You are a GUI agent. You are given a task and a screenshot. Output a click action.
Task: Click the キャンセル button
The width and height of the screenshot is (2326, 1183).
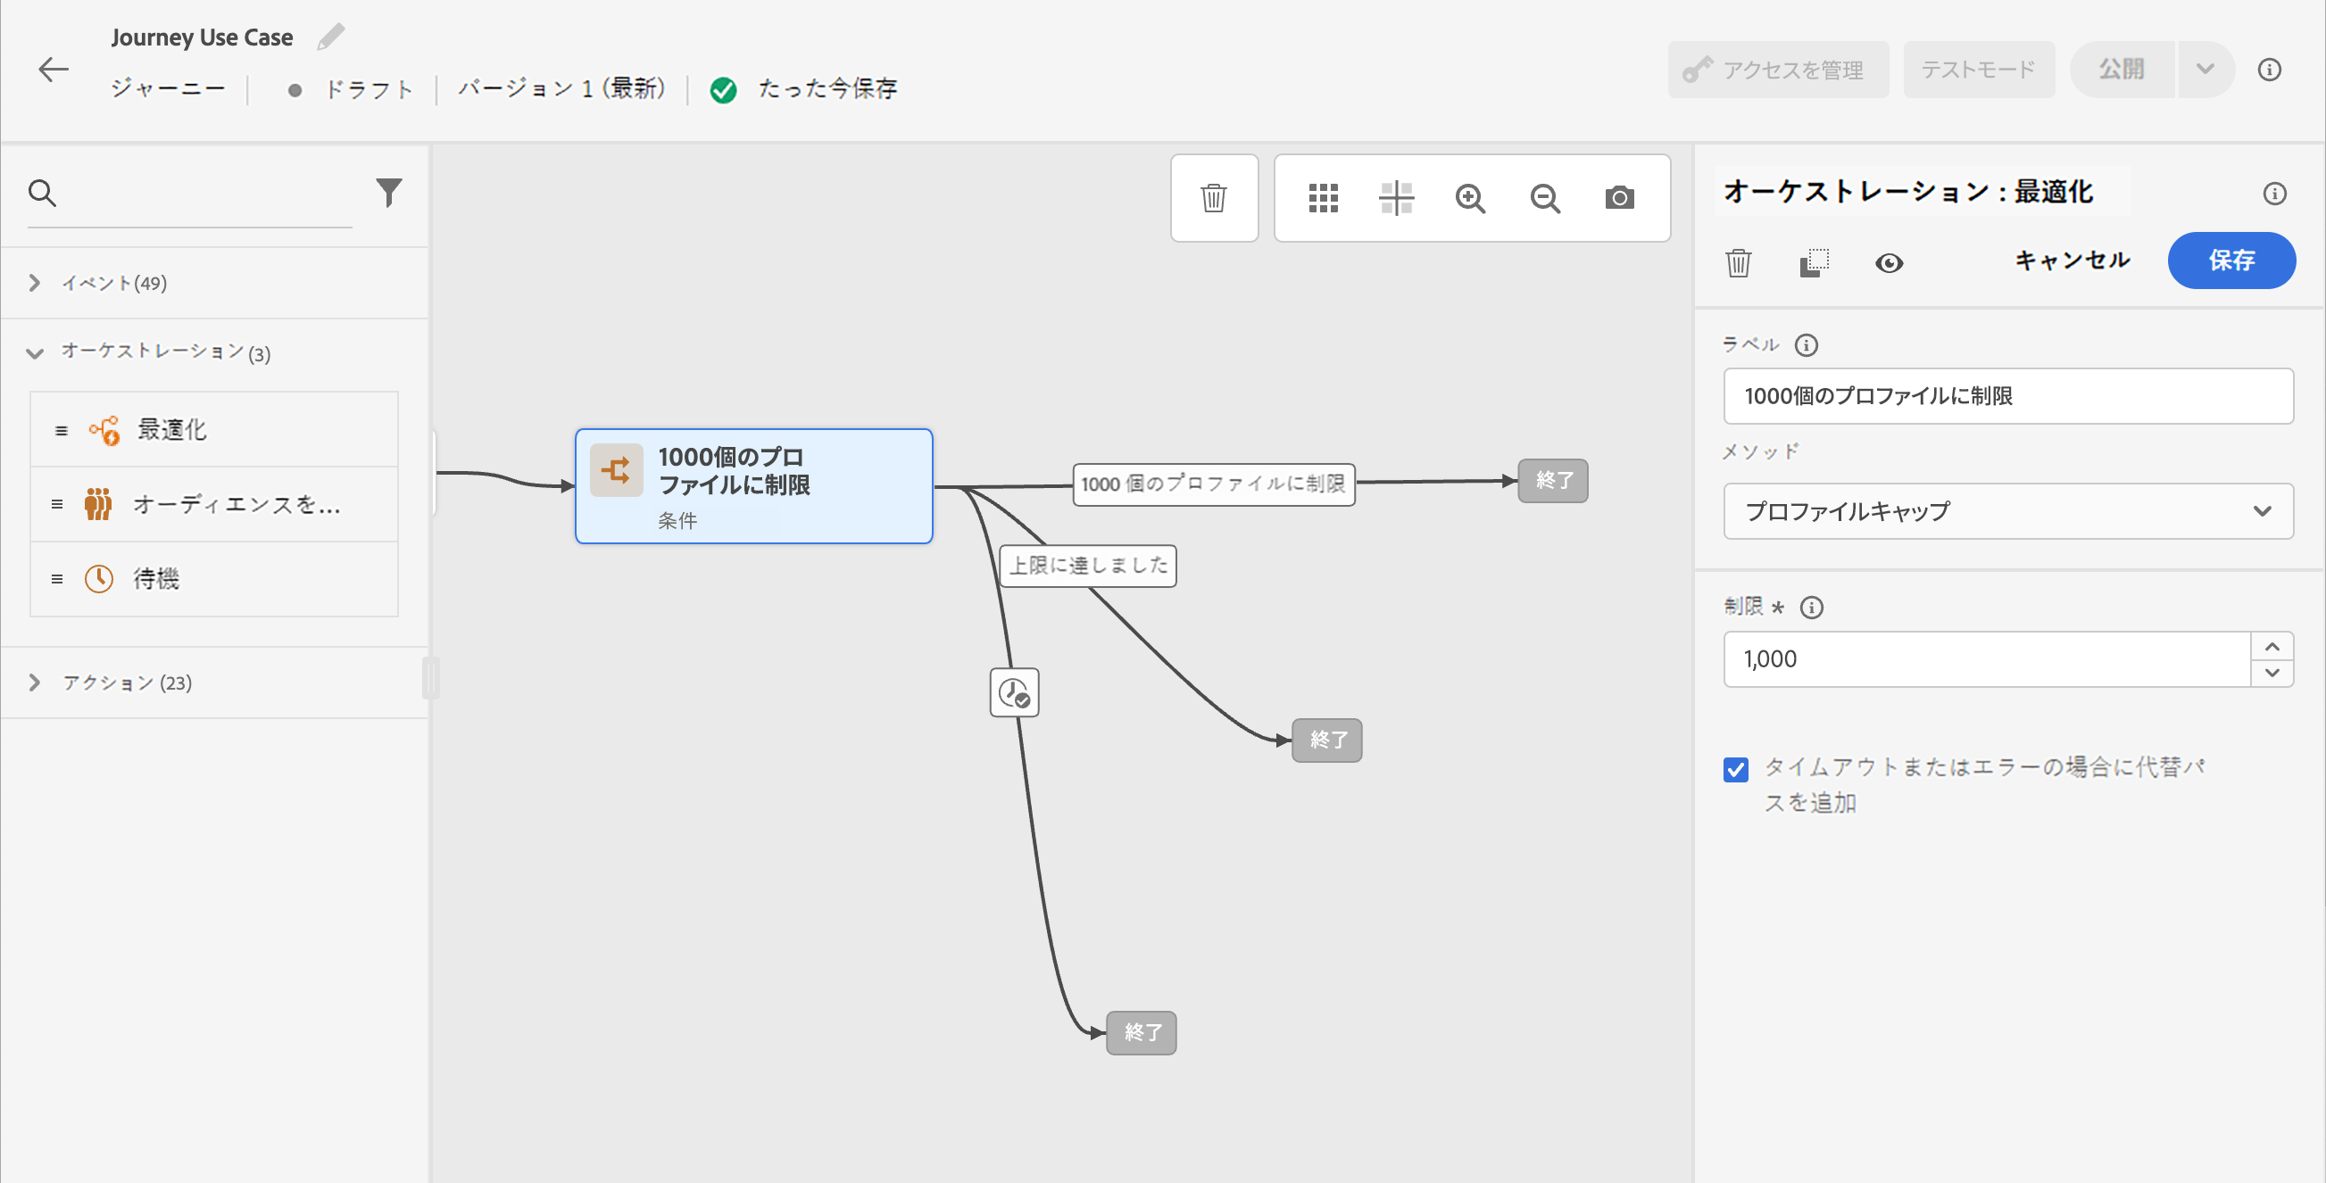tap(2073, 260)
